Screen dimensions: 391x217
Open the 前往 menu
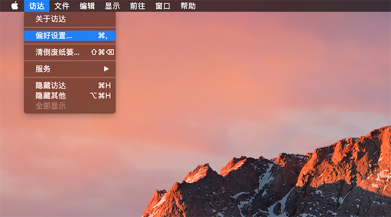click(137, 6)
